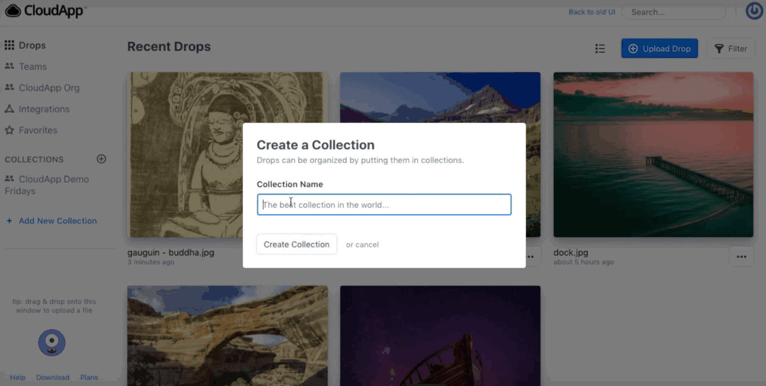Click the CloudApp logo
The height and width of the screenshot is (386, 766).
tap(46, 10)
